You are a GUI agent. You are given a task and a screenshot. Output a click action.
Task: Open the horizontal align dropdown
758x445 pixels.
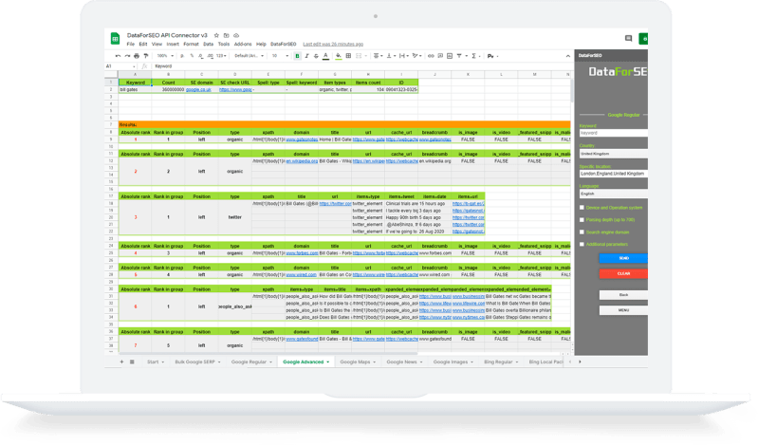377,56
